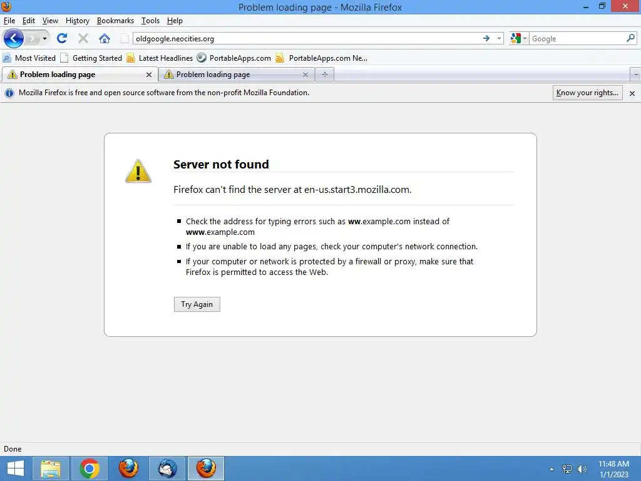
Task: Click the page identity icon in address bar
Action: coord(125,38)
